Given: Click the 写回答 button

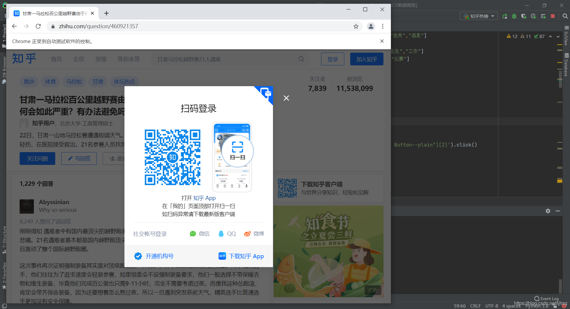Looking at the screenshot, I should [79, 159].
